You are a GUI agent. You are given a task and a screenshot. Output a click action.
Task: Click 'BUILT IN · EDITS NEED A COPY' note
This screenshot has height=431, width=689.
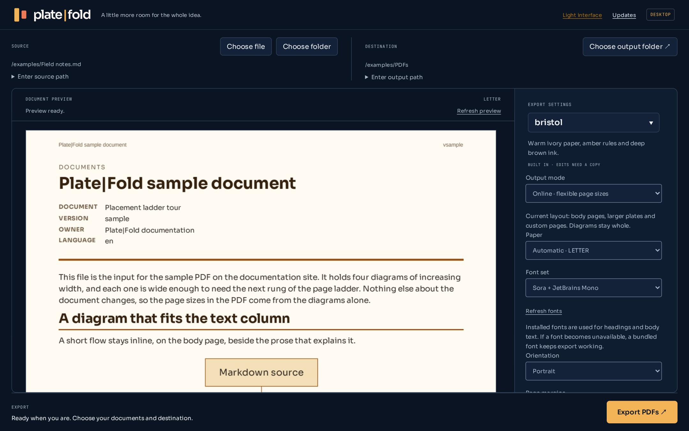[x=564, y=165]
